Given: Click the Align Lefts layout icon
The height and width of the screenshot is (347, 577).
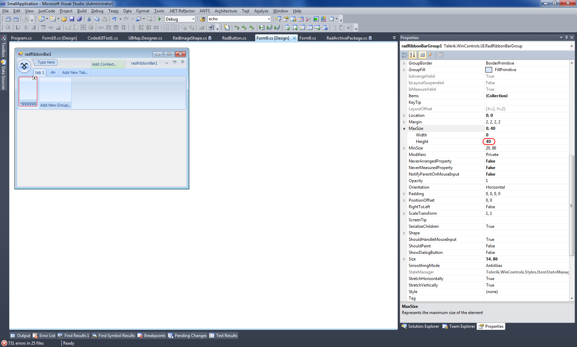Looking at the screenshot, I should pos(18,27).
